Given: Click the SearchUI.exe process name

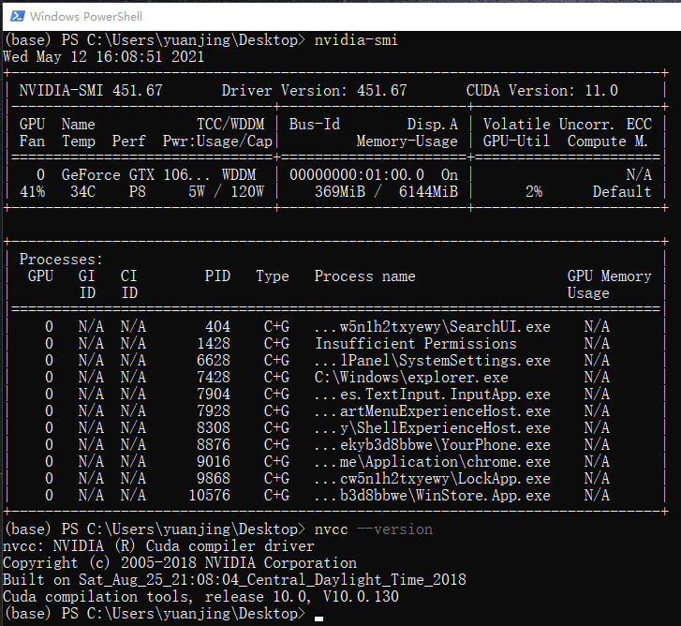Looking at the screenshot, I should pos(433,327).
